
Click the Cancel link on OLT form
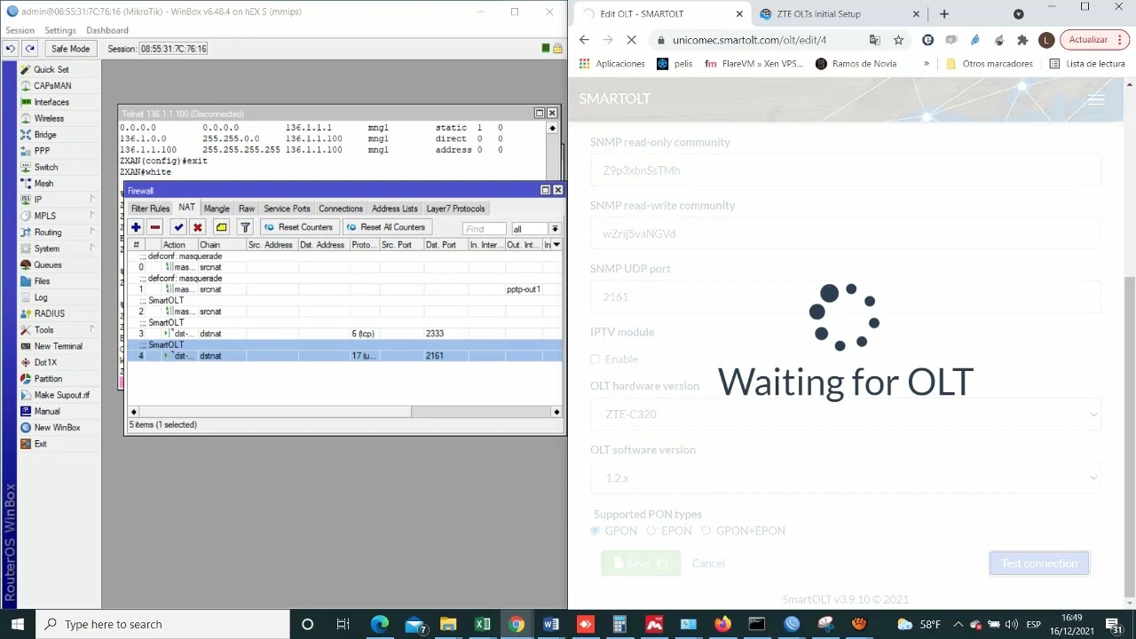click(x=708, y=564)
